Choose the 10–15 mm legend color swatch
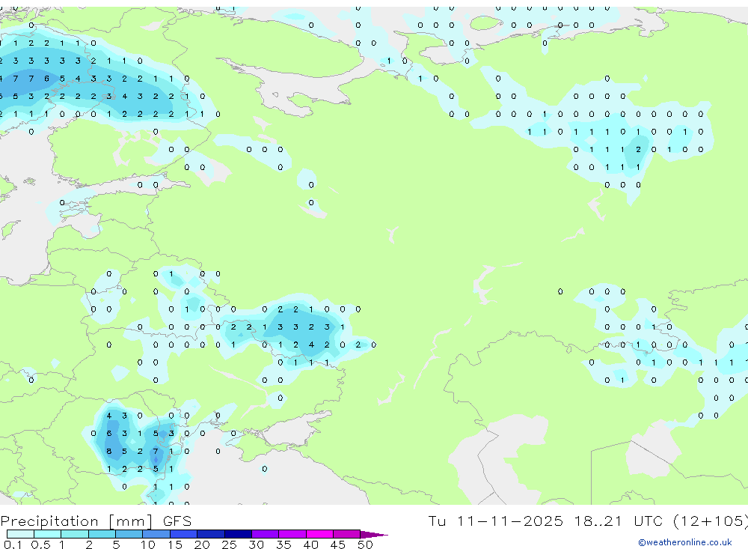Screen dimensions: 748x549 point(156,534)
